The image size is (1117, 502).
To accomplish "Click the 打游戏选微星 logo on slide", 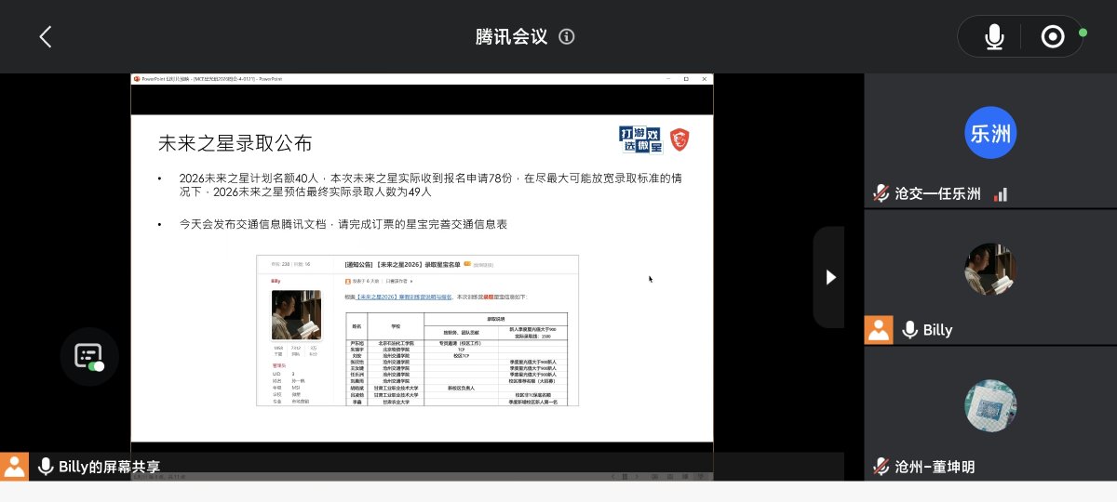I will (x=639, y=139).
